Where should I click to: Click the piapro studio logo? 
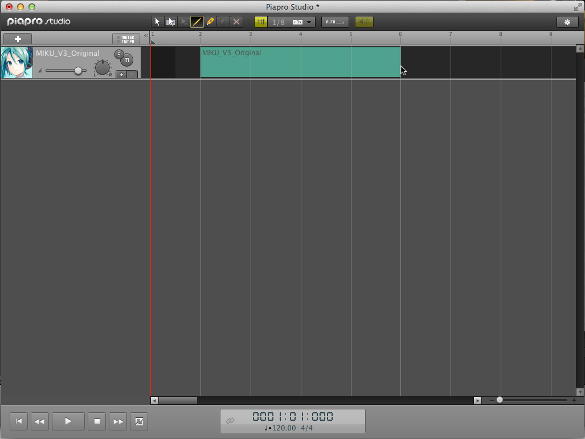pos(39,22)
